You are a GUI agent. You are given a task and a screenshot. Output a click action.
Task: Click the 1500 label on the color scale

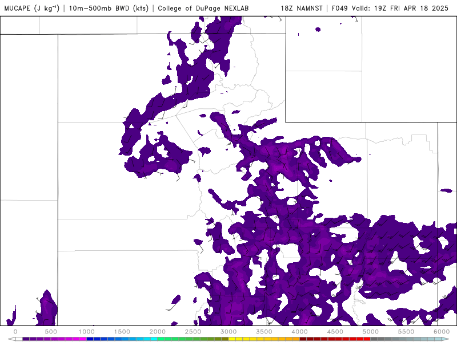[x=122, y=332]
